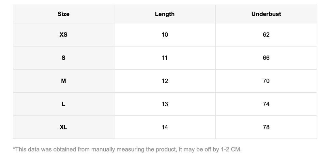Select the length value 11 cell
Image resolution: width=334 pixels, height=157 pixels.
(x=165, y=58)
